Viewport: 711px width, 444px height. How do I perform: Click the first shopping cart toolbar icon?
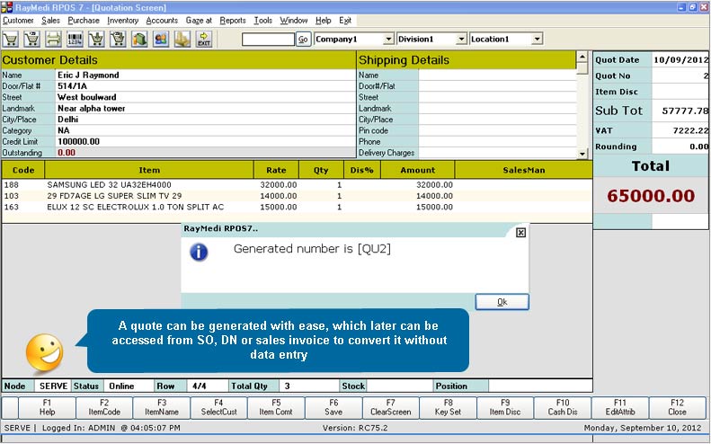pos(11,40)
